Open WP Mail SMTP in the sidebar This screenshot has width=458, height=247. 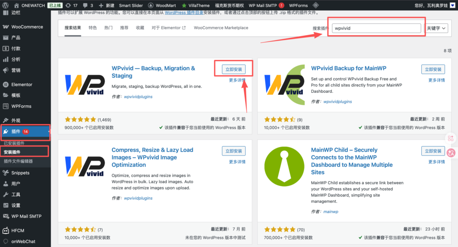[25, 216]
